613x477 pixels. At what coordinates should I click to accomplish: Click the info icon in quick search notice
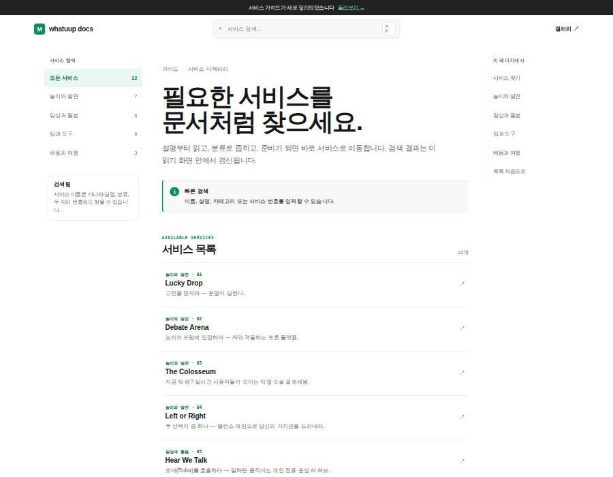tap(174, 191)
